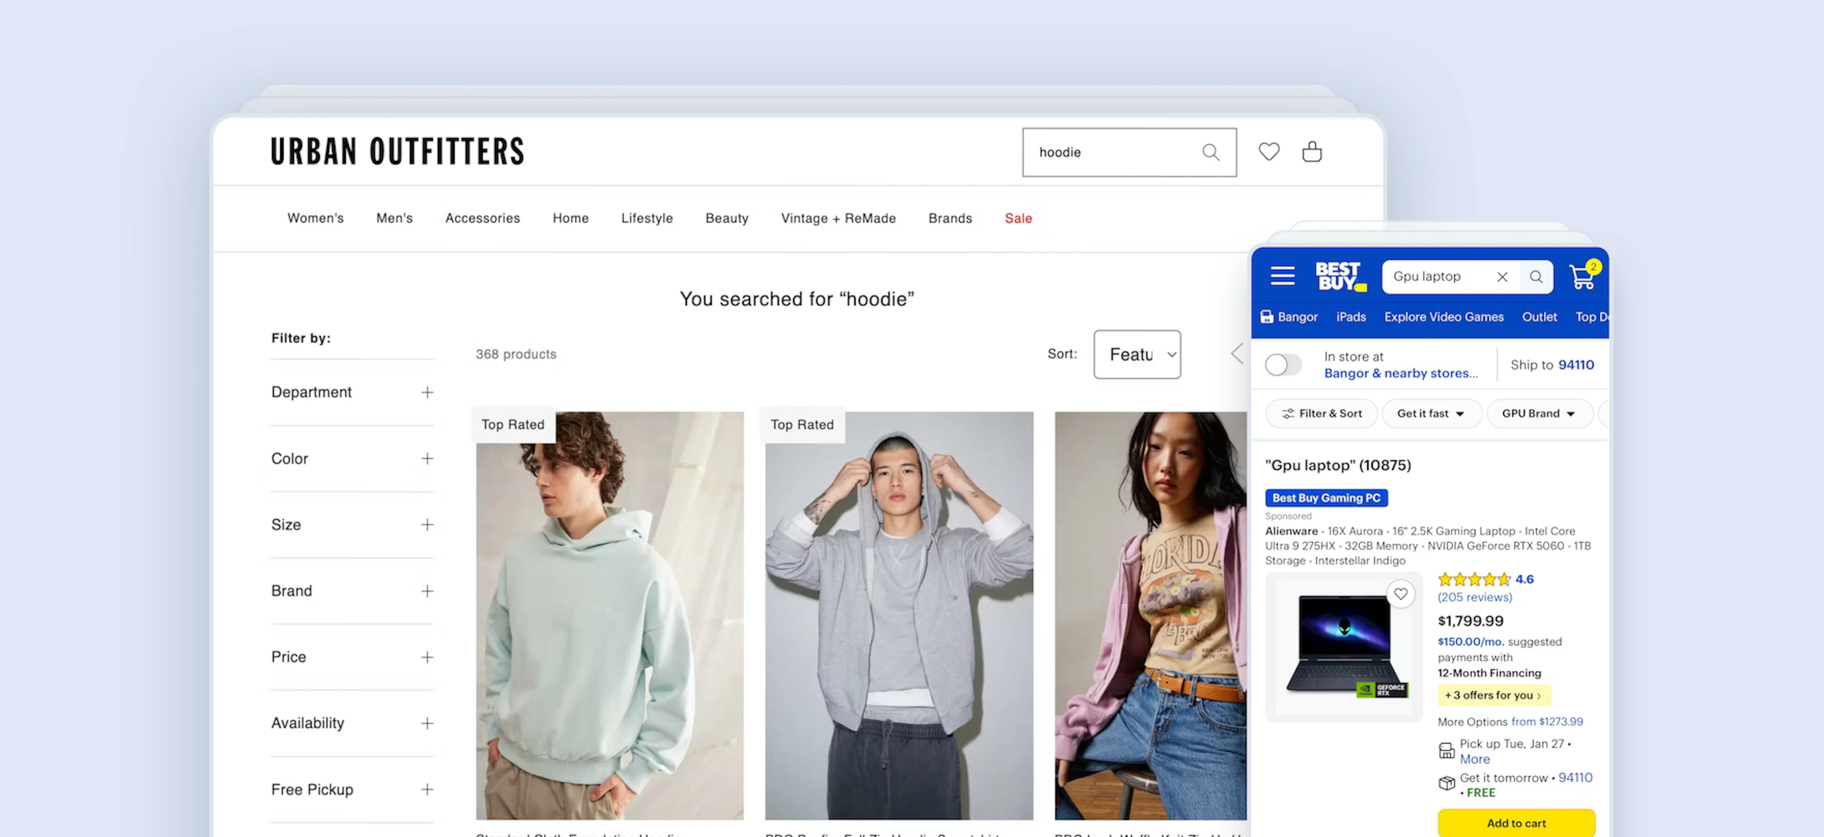Click the yellow Add to cart button
Screen dimensions: 1824x837
(1515, 823)
